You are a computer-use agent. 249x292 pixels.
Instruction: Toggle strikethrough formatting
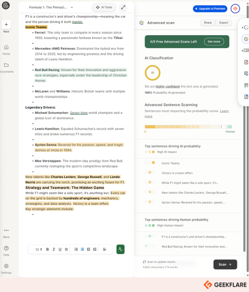pos(66,249)
